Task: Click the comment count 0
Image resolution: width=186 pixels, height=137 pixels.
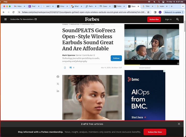Action: pyautogui.click(x=74, y=67)
